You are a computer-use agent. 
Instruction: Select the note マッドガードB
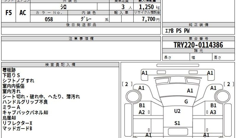pyautogui.click(x=17, y=129)
